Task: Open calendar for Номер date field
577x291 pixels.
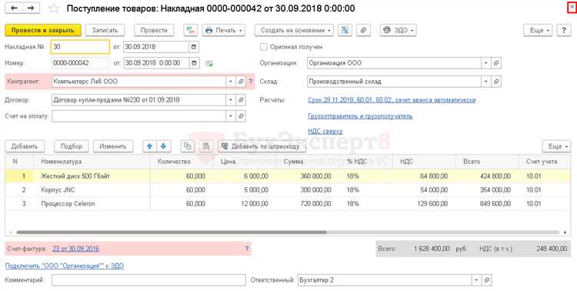Action: click(194, 63)
